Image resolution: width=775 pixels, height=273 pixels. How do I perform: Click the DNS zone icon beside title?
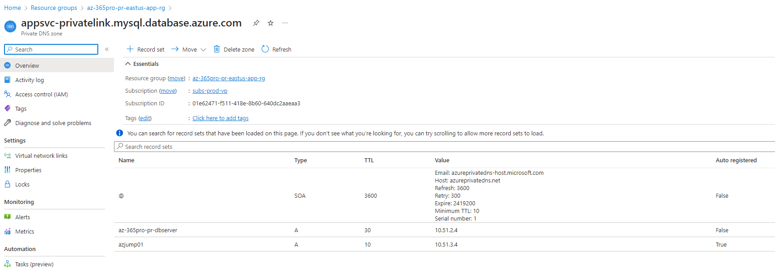10,26
